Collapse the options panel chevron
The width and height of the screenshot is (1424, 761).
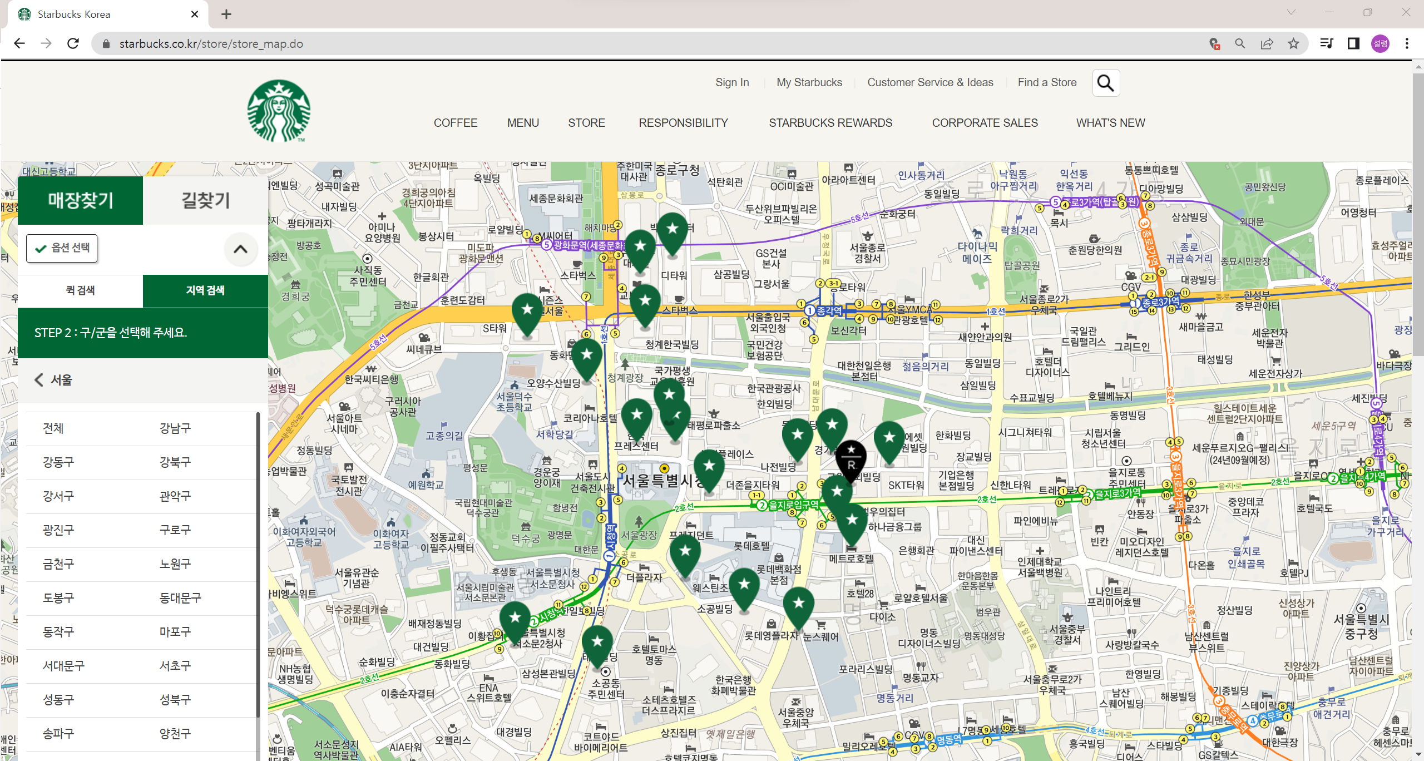(x=240, y=249)
